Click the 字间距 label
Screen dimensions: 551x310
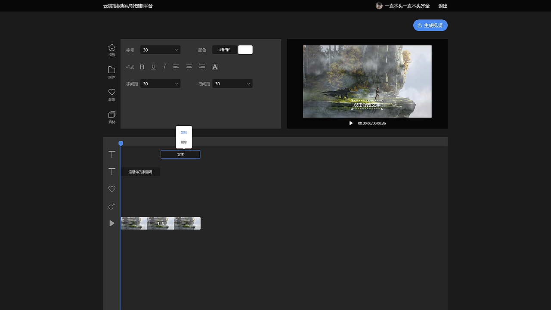point(132,84)
